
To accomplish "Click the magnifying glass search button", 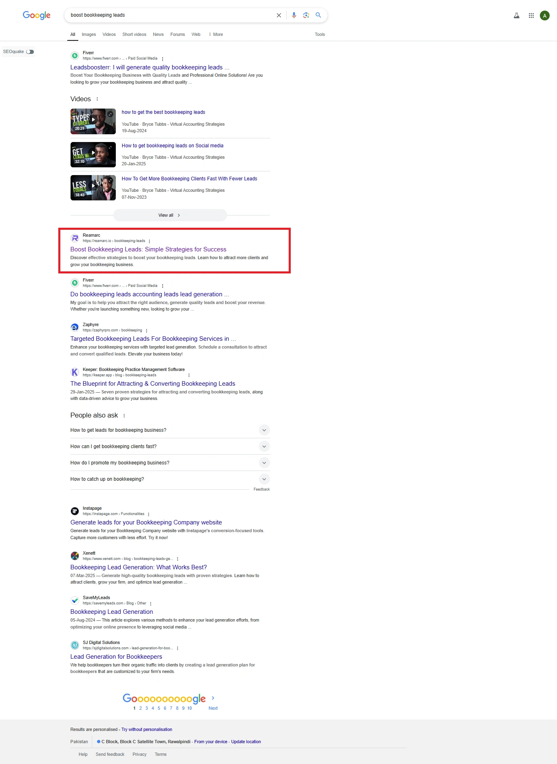I will point(318,15).
